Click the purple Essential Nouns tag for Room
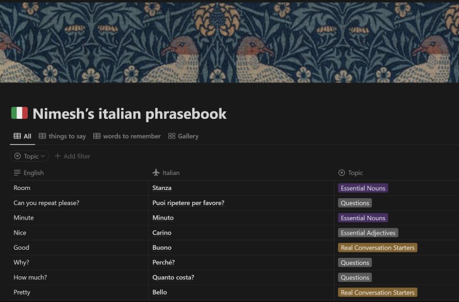 click(x=363, y=188)
